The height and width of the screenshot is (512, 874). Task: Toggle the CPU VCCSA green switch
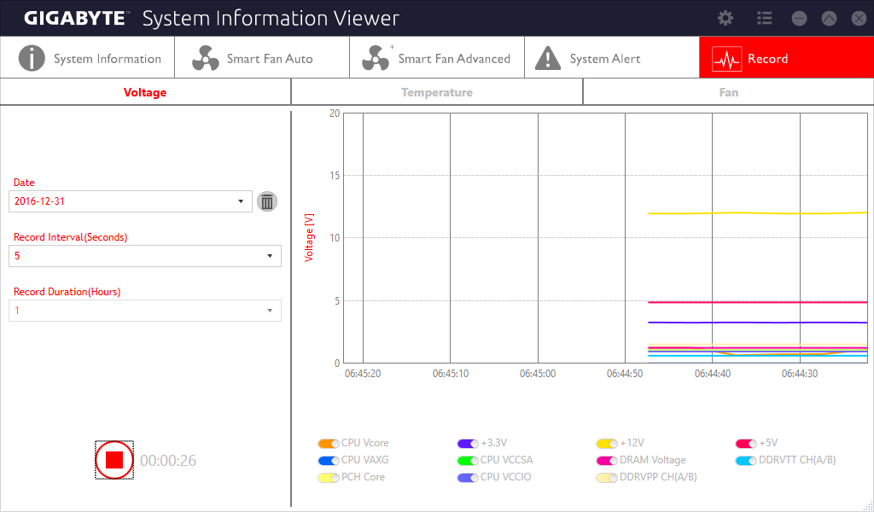click(468, 461)
